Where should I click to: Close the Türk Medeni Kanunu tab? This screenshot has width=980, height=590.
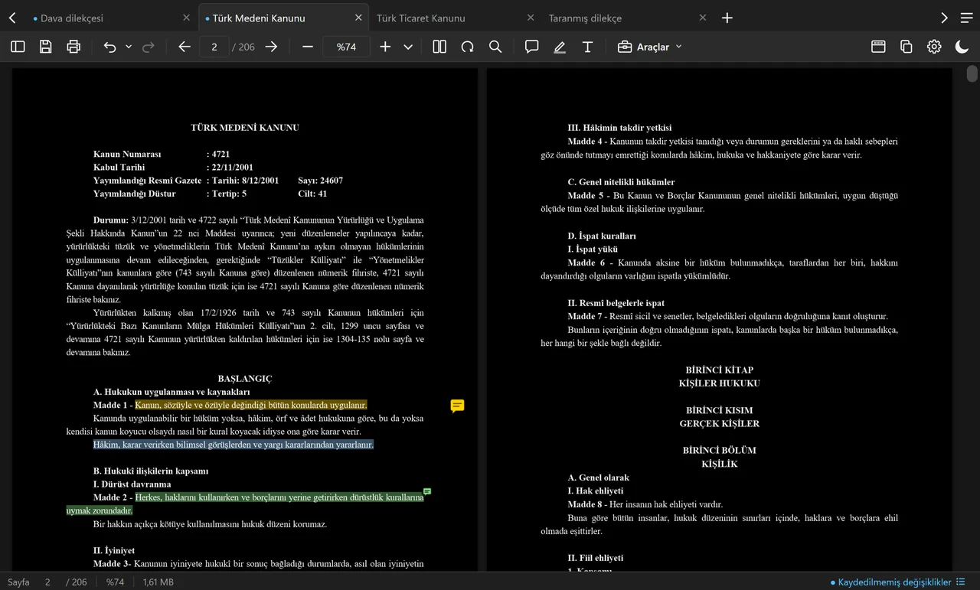[359, 18]
